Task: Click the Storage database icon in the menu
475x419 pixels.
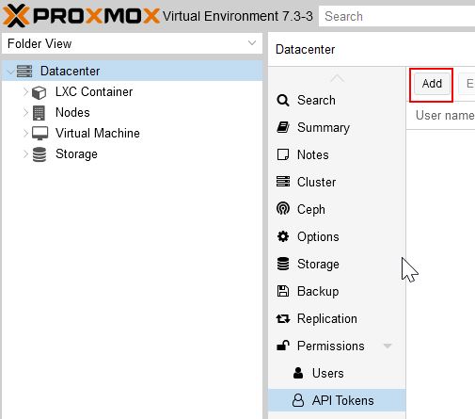Action: pos(283,264)
